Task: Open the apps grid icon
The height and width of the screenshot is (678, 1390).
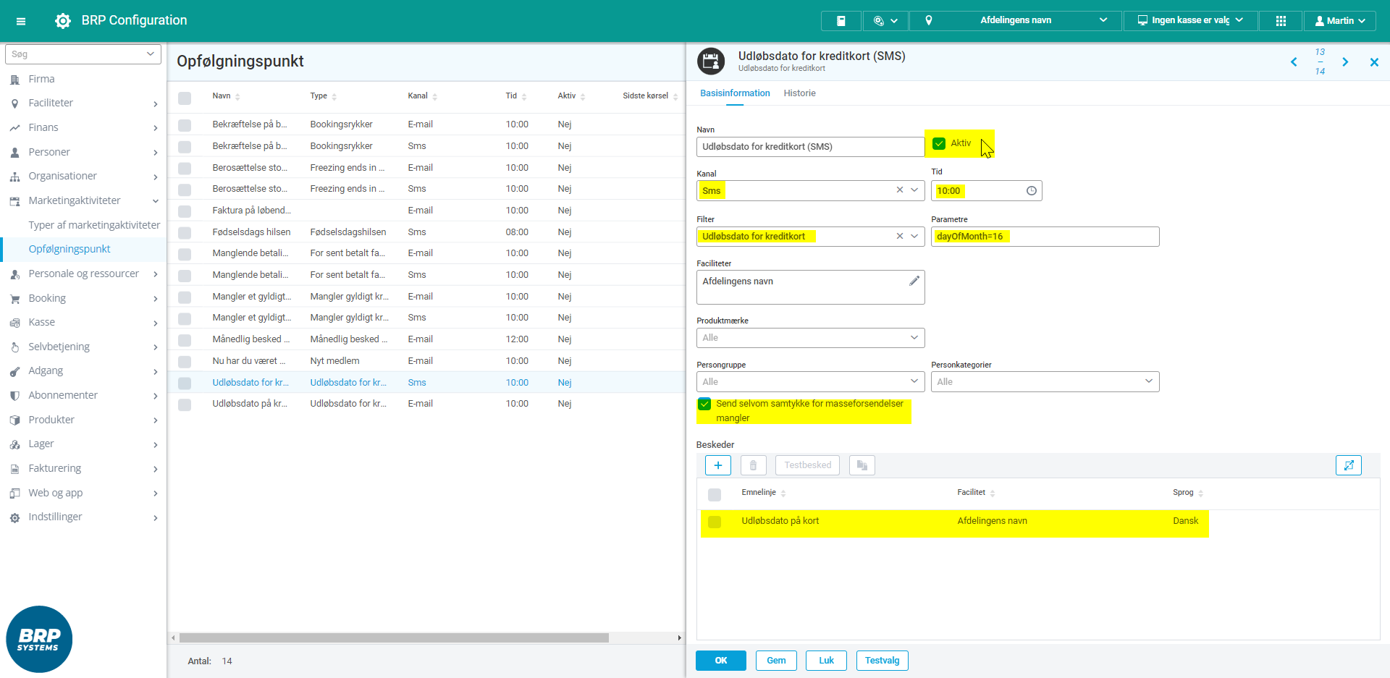Action: click(x=1281, y=21)
